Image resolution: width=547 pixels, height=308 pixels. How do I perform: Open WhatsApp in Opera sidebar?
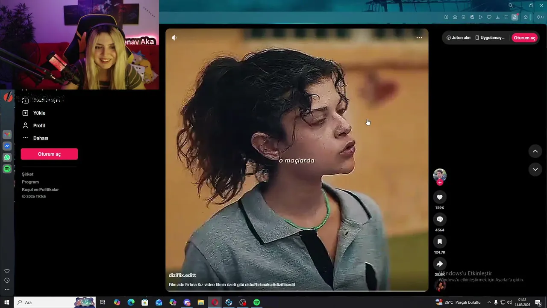7,157
